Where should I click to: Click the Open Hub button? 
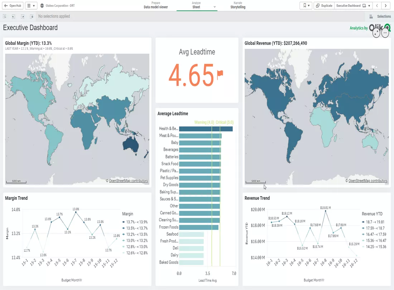click(13, 5)
